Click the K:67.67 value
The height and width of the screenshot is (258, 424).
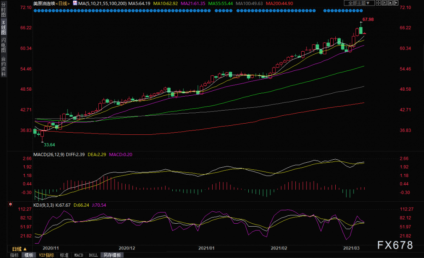63,205
